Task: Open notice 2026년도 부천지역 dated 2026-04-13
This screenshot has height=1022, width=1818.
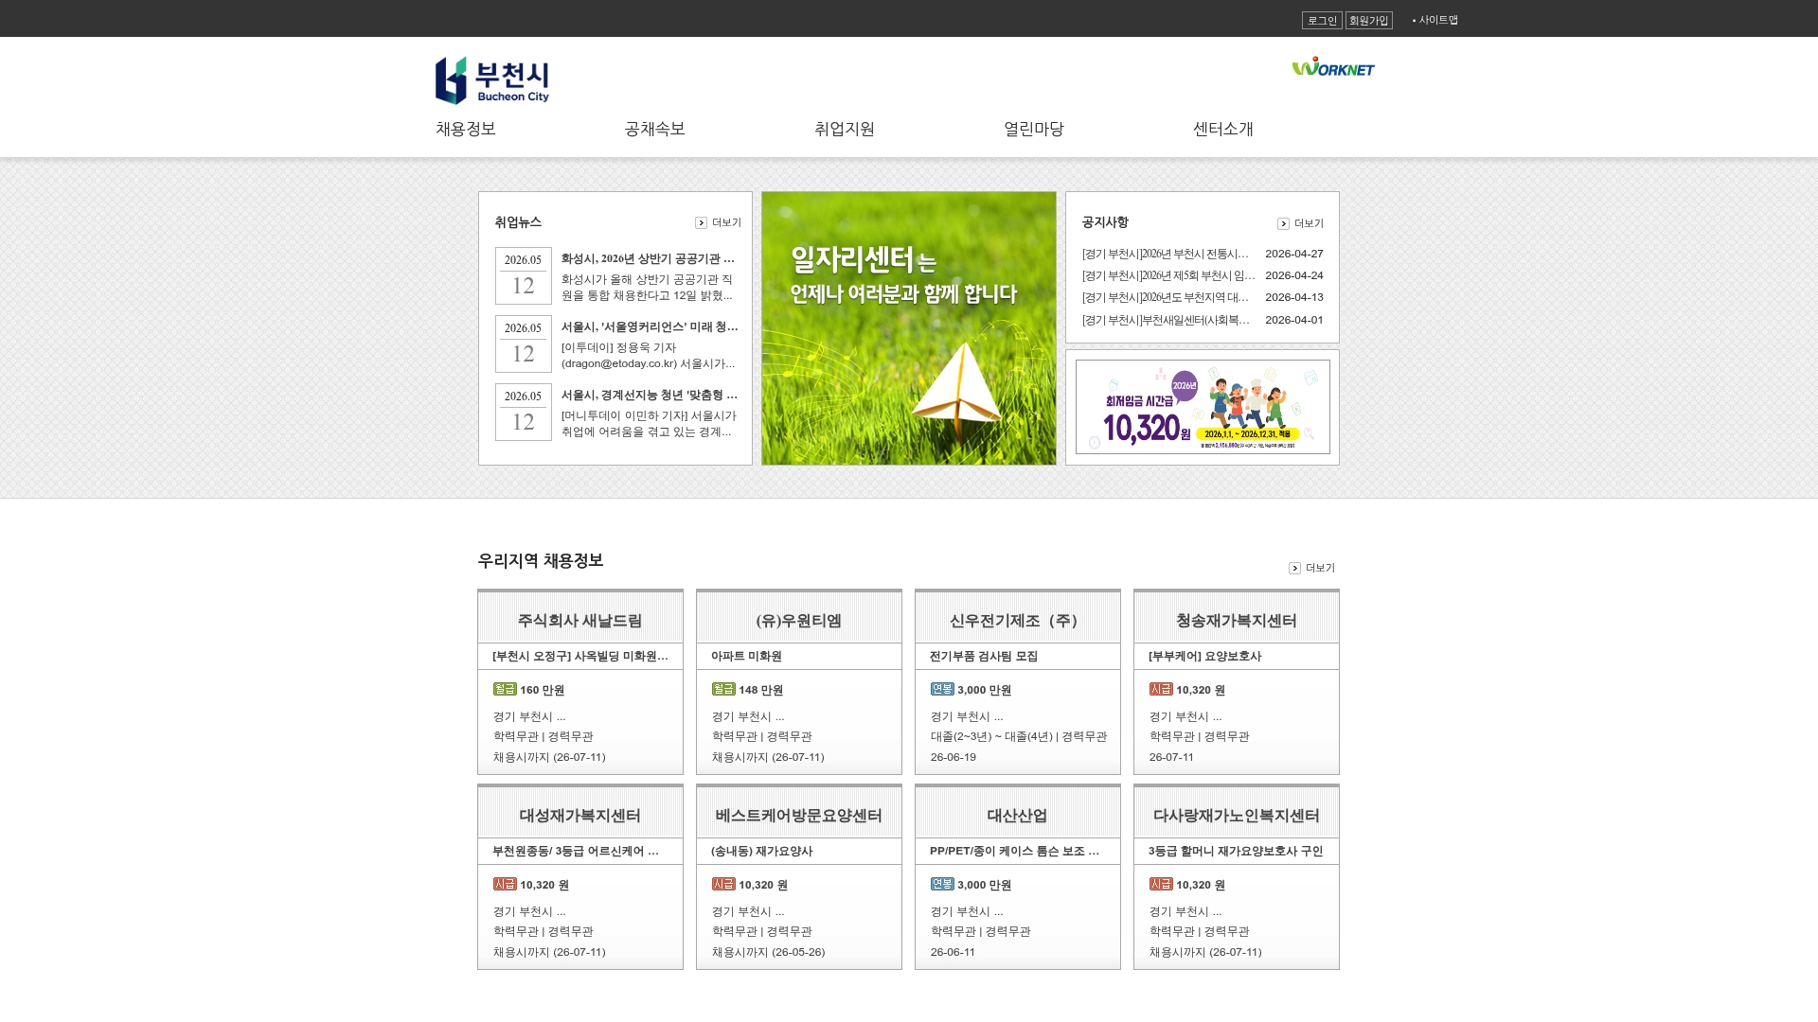Action: coord(1166,297)
